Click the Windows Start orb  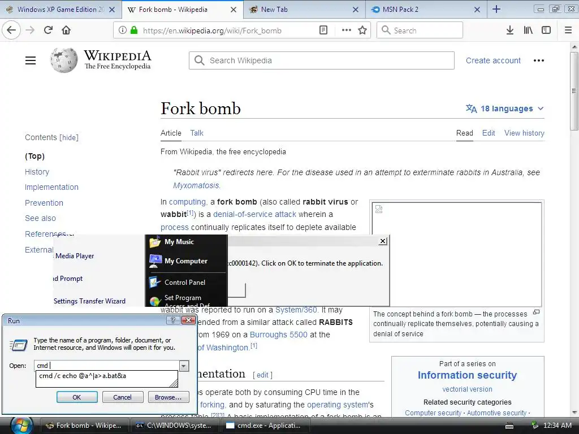point(21,426)
